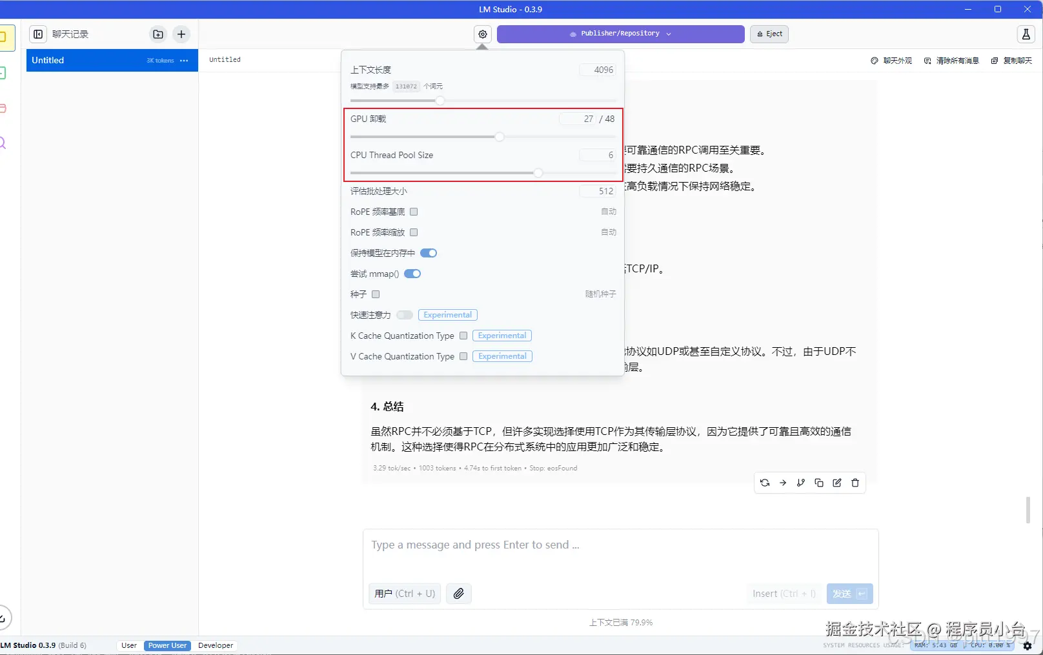Screen dimensions: 1043x655
Task: Toggle 尝试 mmap() switch
Action: (412, 274)
